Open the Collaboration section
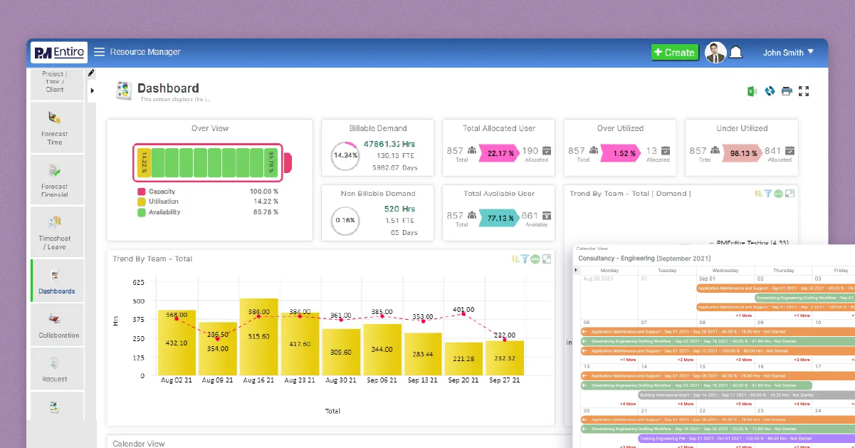The image size is (855, 448). point(56,325)
